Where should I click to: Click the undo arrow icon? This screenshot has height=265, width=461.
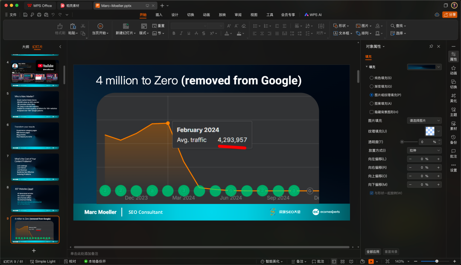53,15
